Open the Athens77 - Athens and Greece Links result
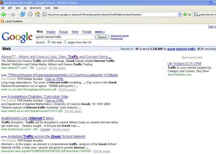The height and width of the screenshot is (154, 216). [x=56, y=57]
